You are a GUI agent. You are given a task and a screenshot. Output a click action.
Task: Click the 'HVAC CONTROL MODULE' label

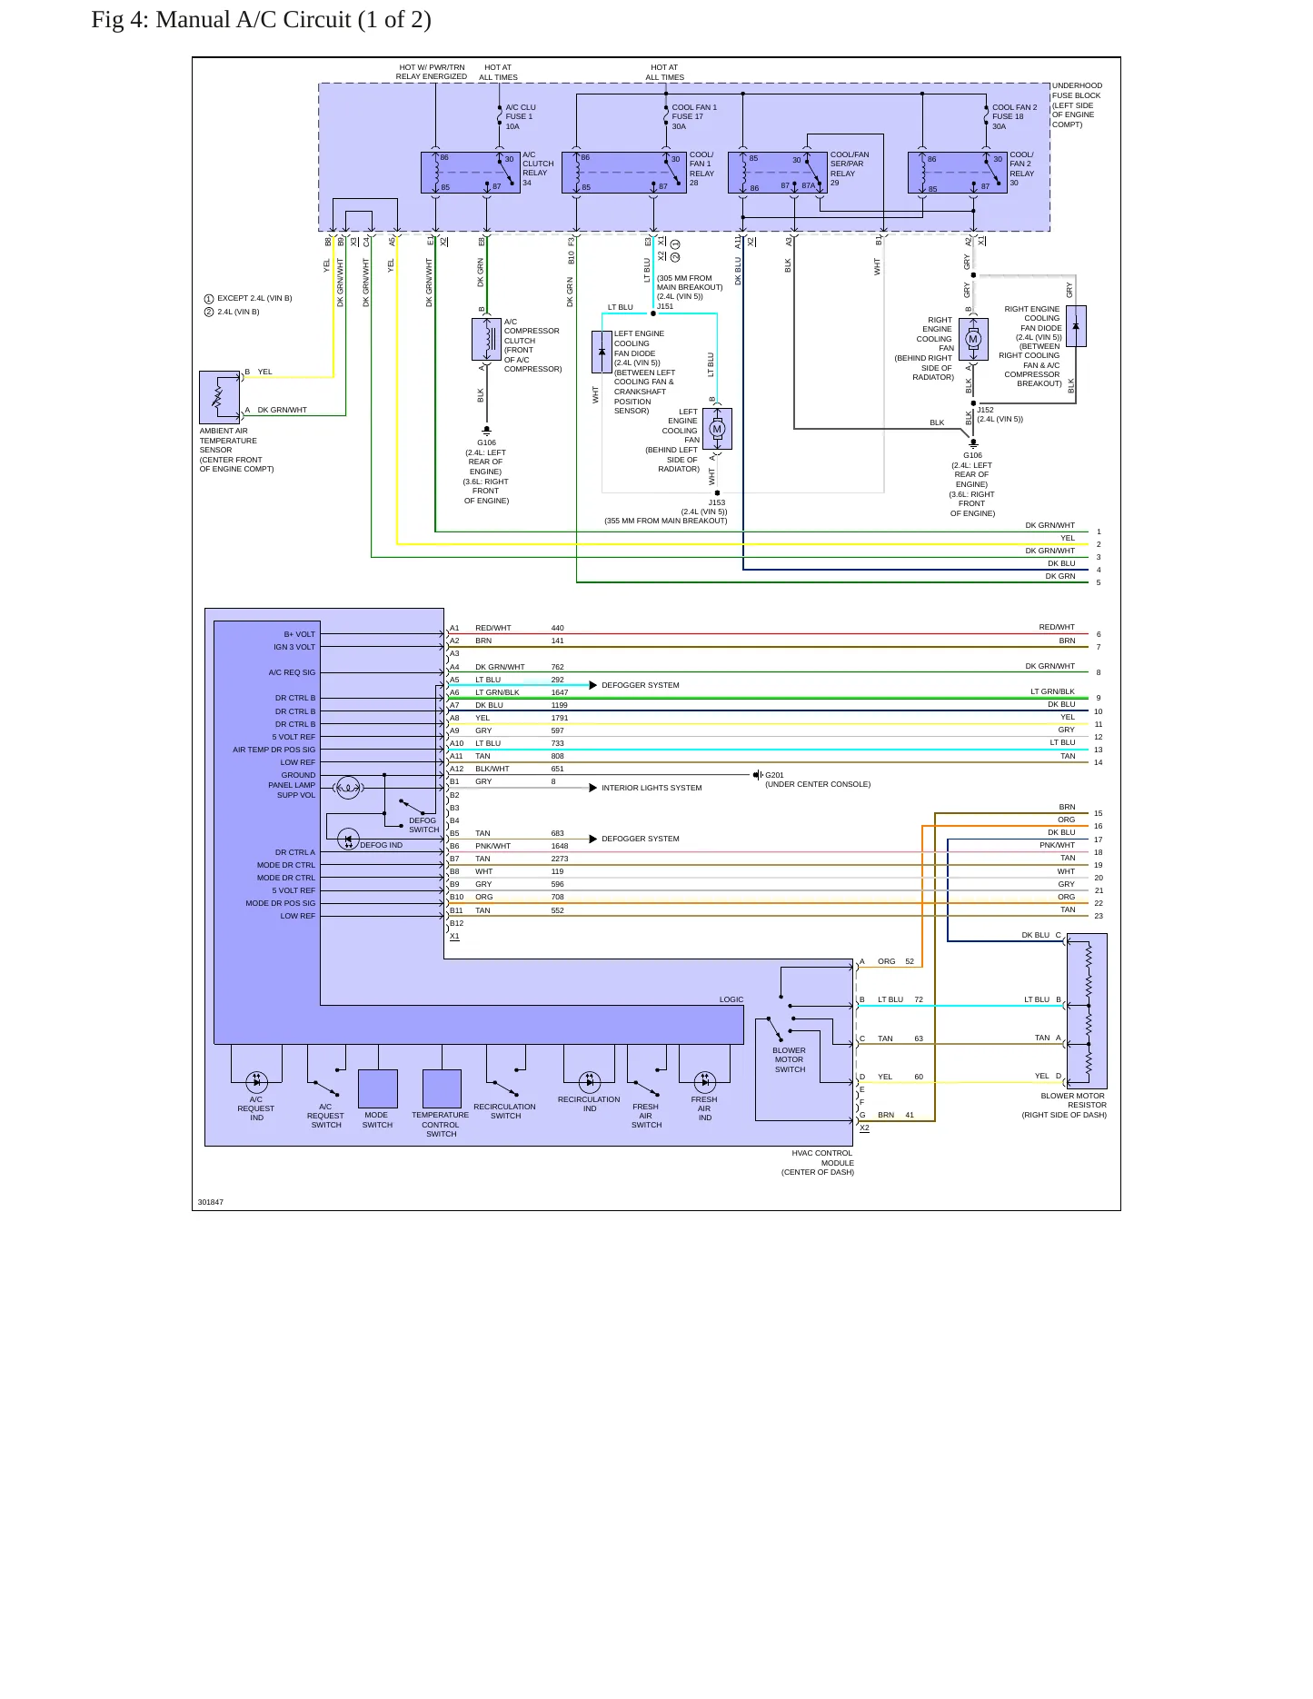click(x=822, y=1158)
